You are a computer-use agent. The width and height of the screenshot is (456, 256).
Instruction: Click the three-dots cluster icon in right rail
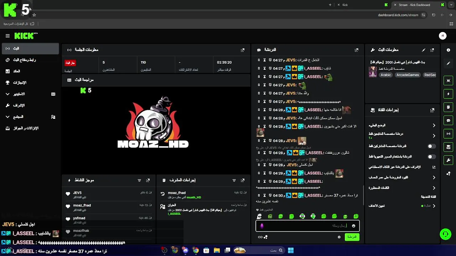(449, 174)
